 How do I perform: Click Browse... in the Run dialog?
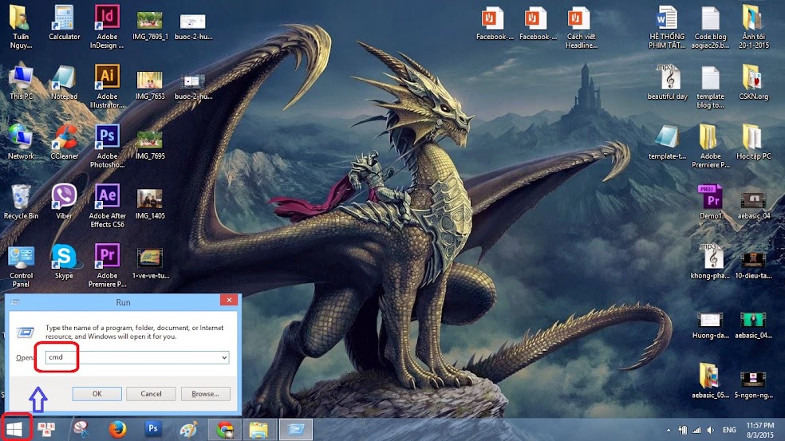tap(205, 394)
